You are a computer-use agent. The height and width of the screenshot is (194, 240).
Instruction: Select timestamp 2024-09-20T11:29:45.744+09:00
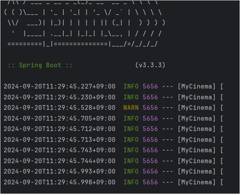coord(60,161)
